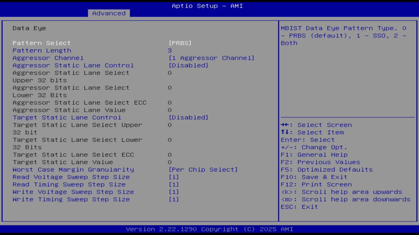
Task: Open the Worst Case Margin Granularity option
Action: click(x=73, y=169)
